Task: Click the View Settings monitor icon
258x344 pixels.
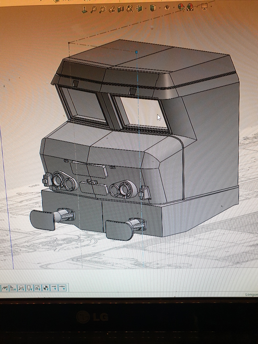Action: point(204,6)
